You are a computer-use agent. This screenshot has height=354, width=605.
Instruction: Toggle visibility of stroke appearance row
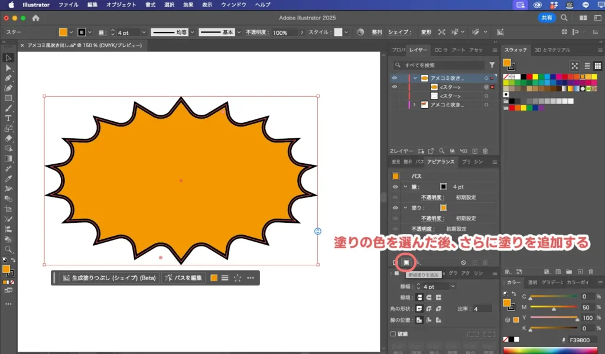[x=395, y=187]
